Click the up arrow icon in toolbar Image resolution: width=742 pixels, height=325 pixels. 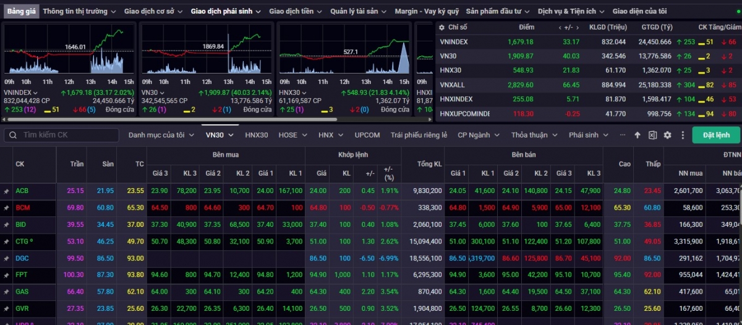(638, 135)
